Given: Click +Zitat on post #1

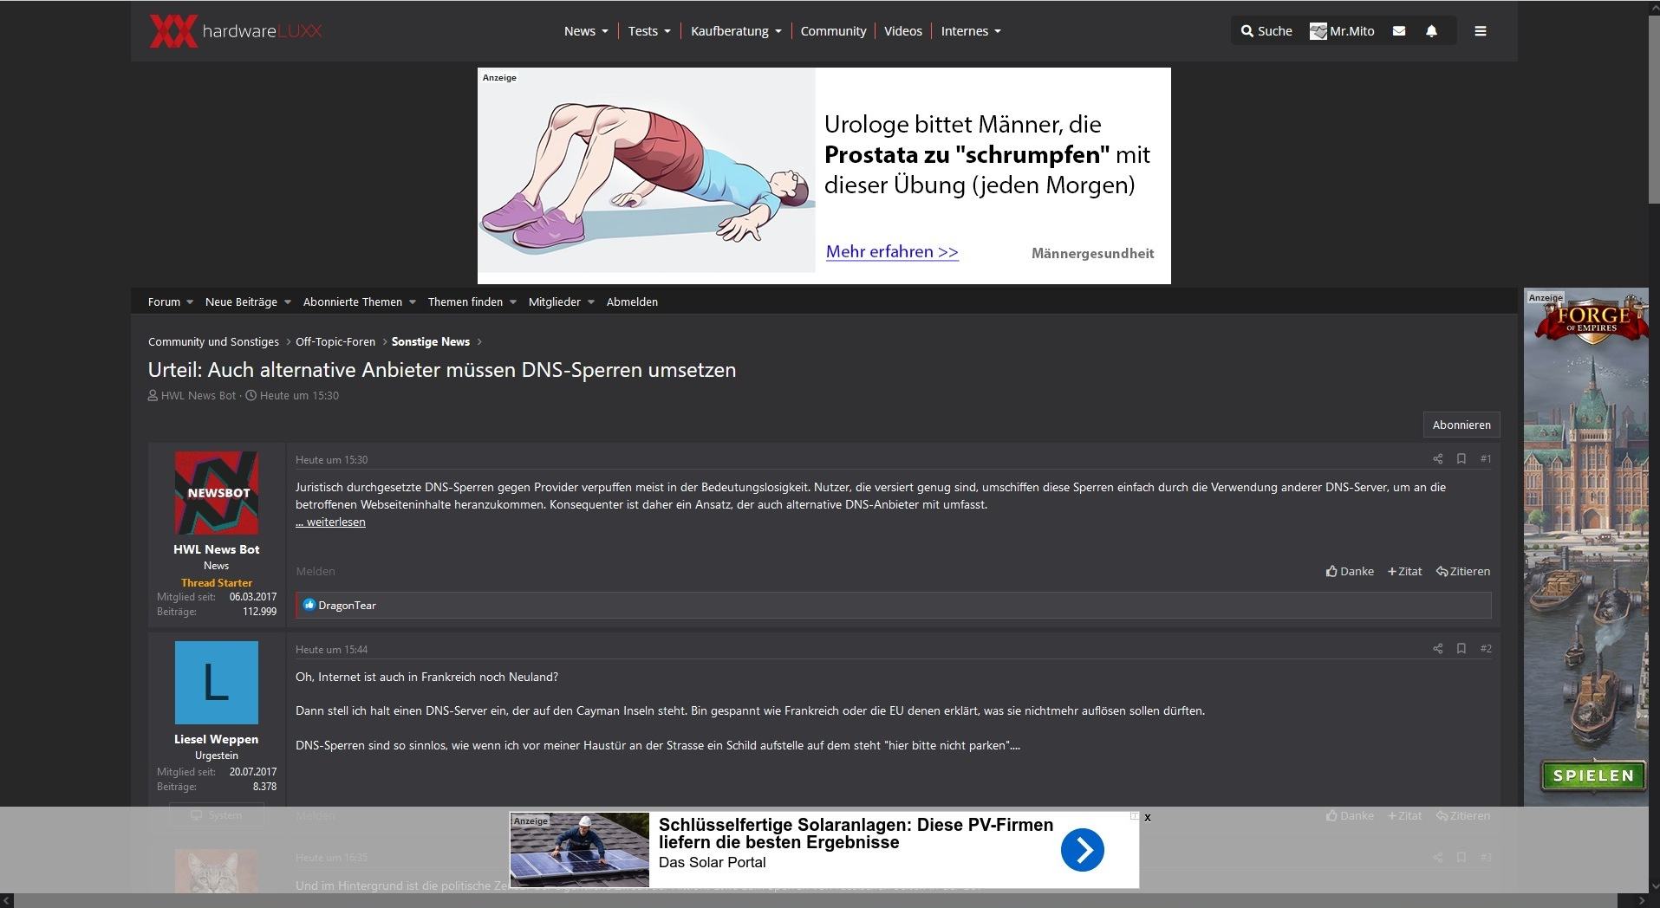Looking at the screenshot, I should 1404,571.
